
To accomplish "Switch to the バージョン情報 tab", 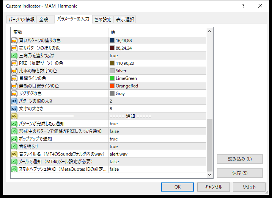I will click(22, 19).
